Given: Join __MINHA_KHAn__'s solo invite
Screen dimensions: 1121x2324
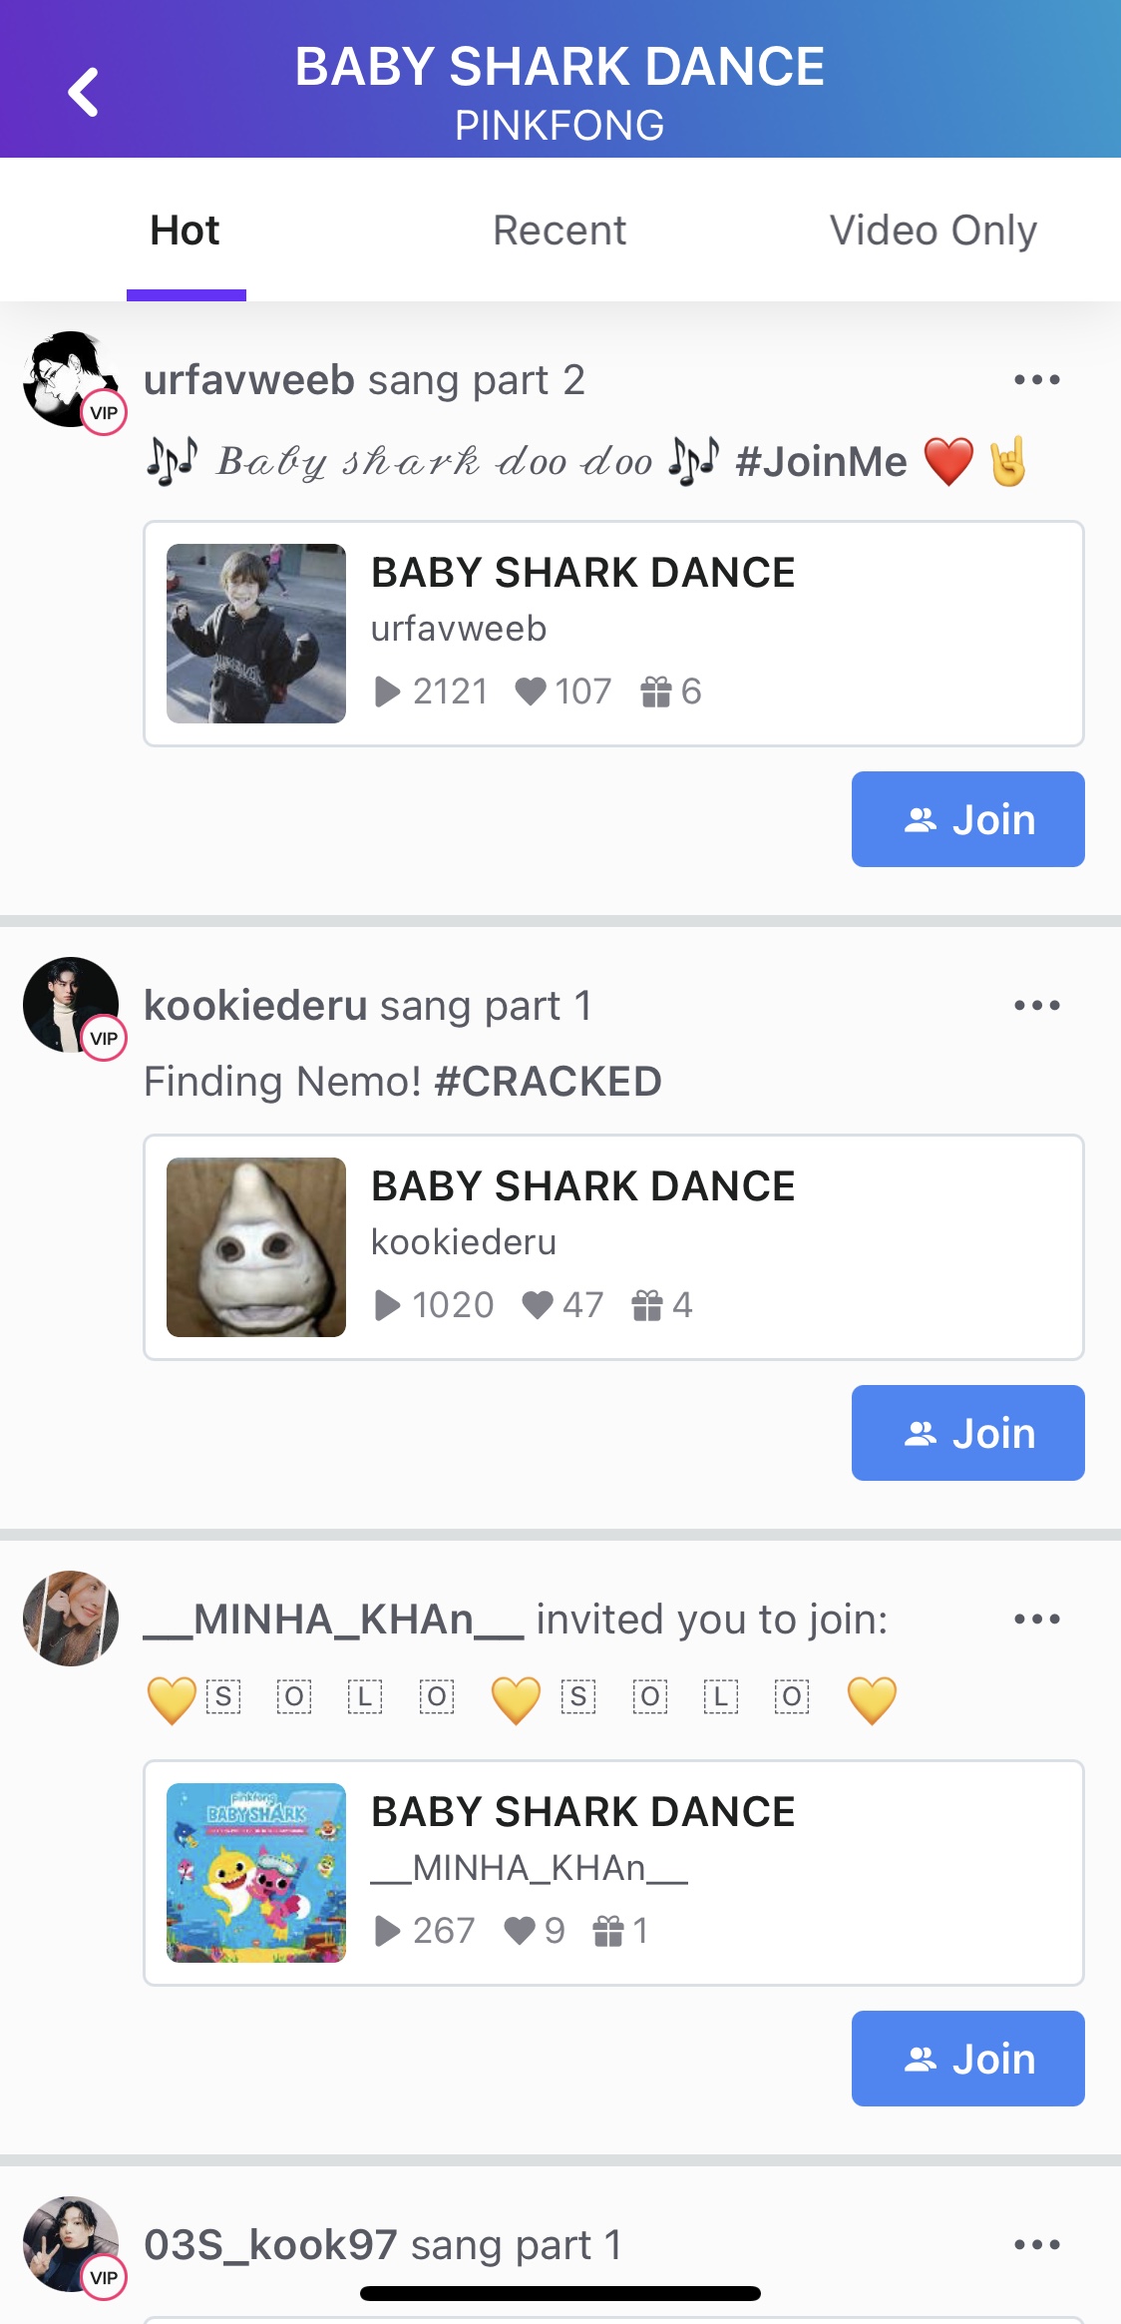Looking at the screenshot, I should 967,2059.
